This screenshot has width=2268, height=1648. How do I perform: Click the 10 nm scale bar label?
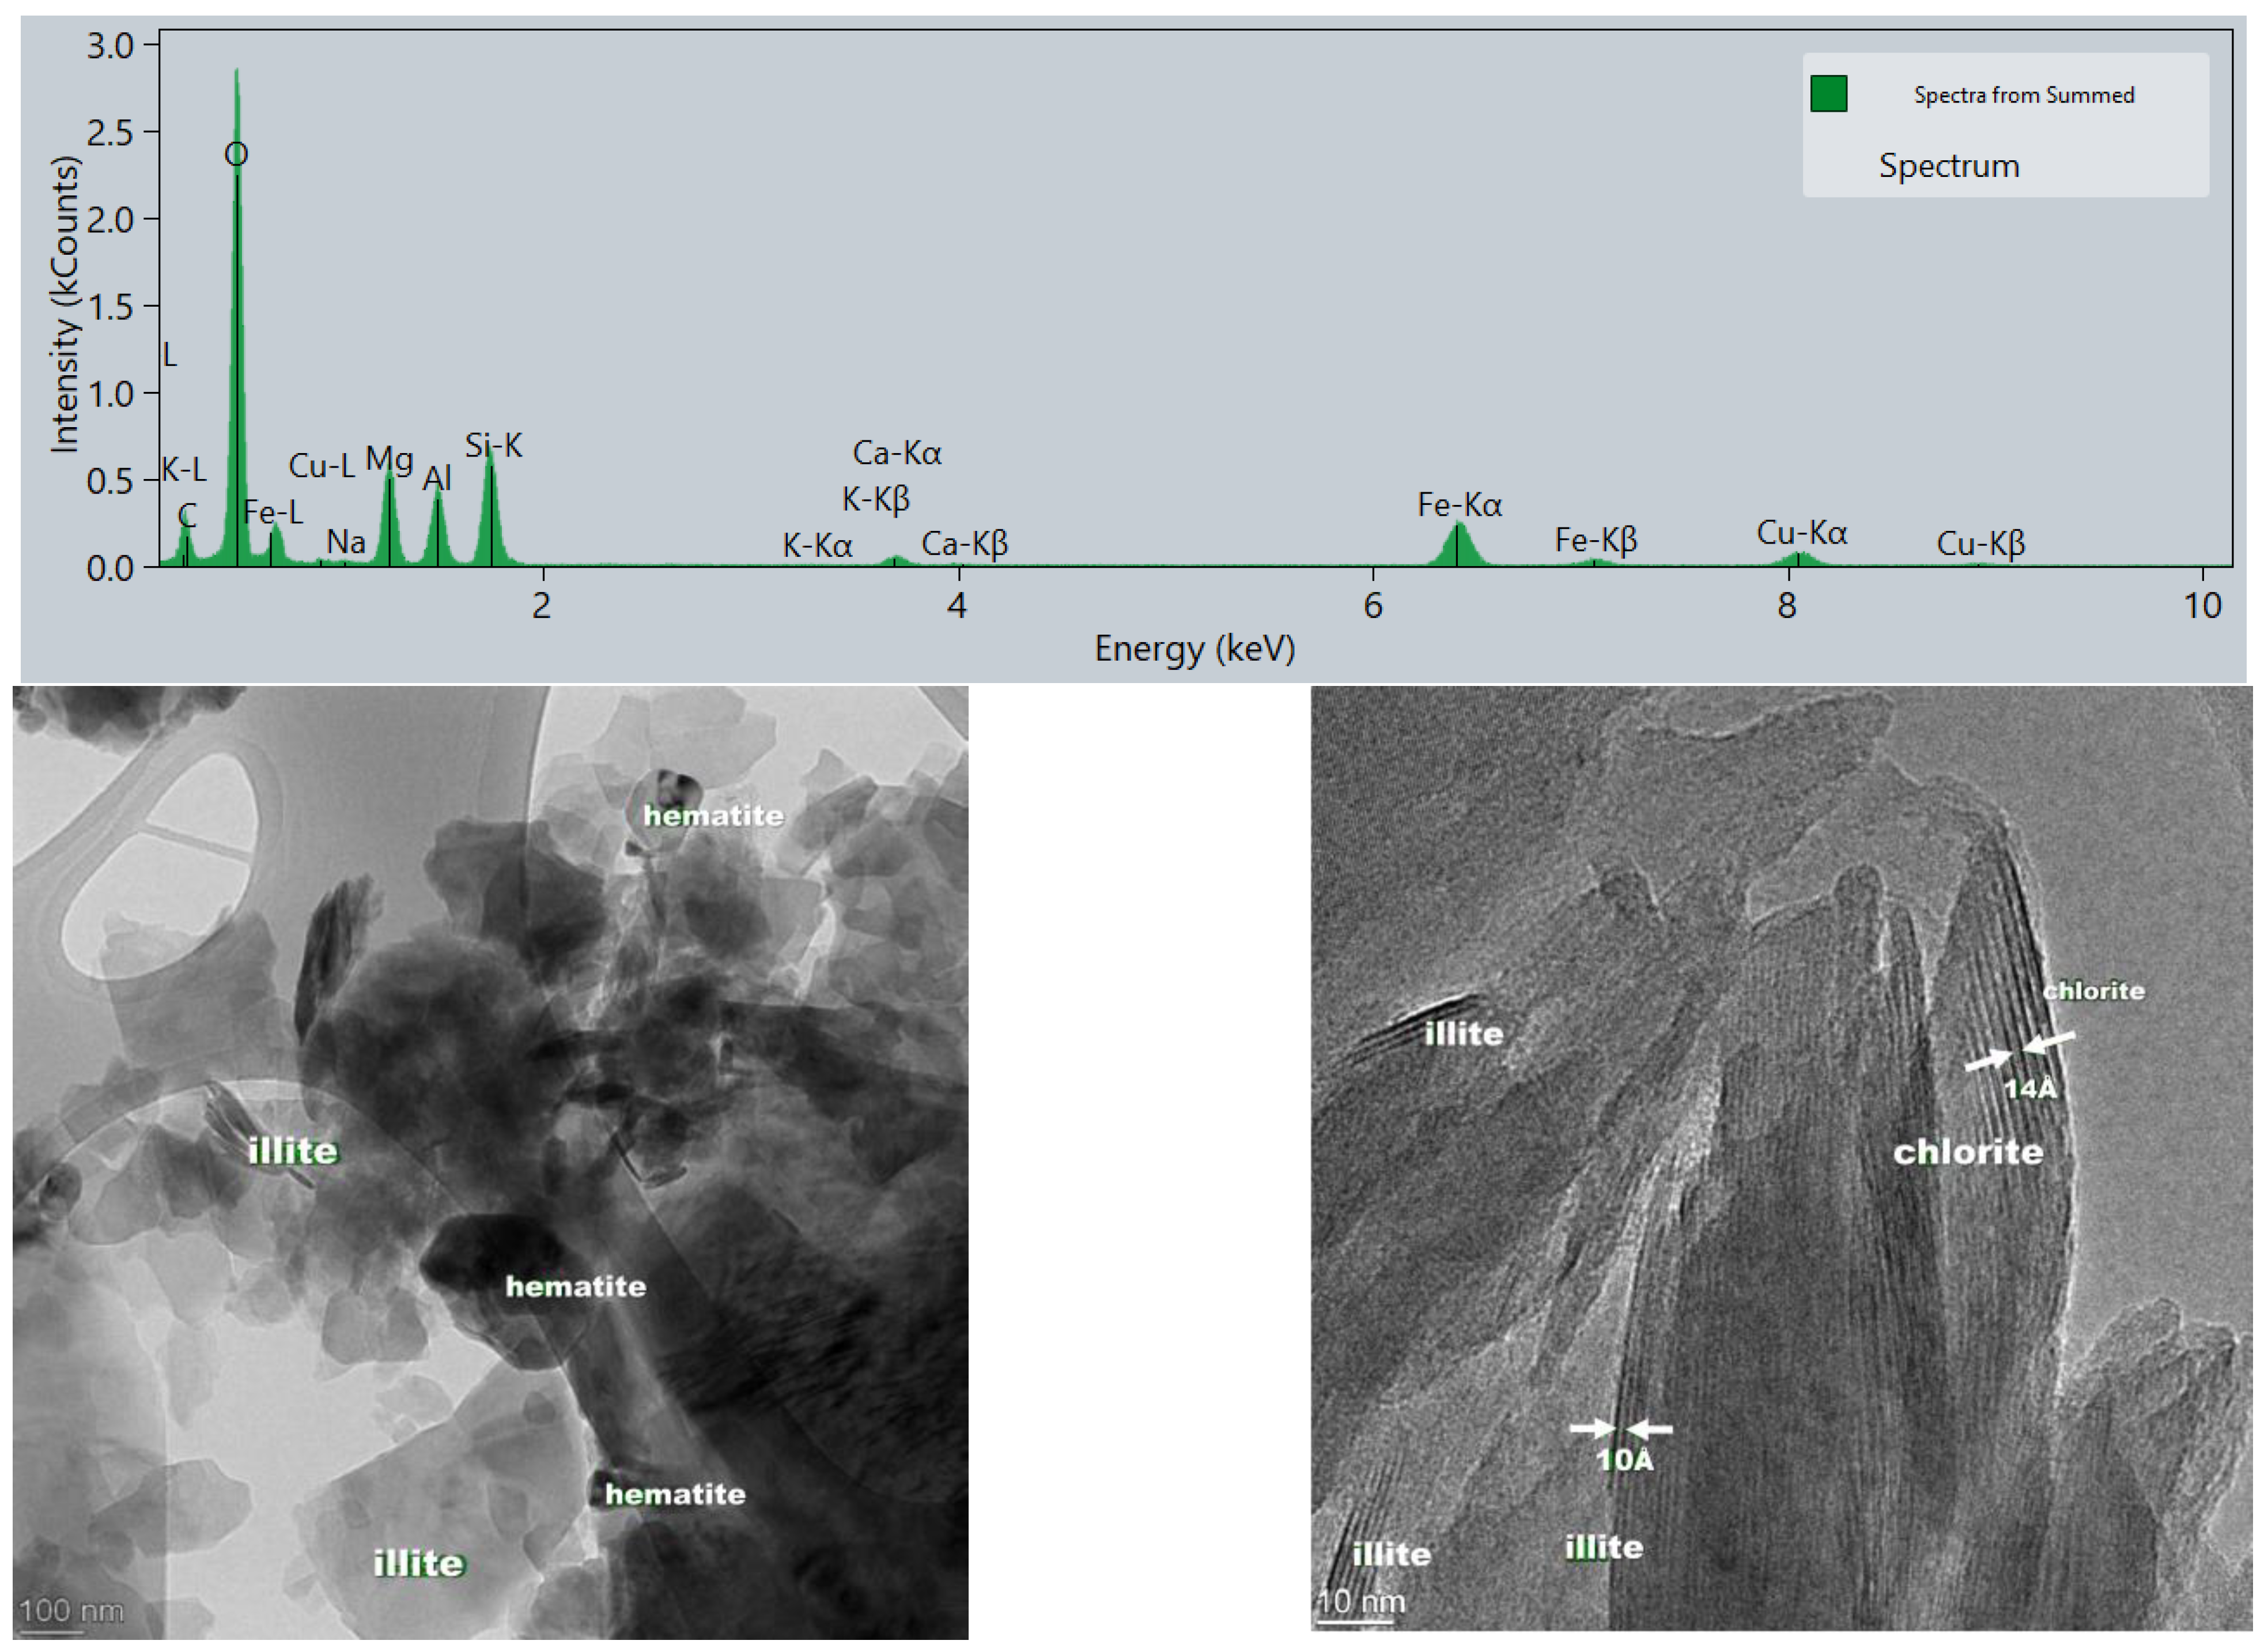pos(1361,1602)
